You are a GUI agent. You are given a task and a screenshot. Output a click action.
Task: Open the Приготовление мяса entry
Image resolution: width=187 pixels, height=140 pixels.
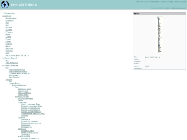[17, 69]
